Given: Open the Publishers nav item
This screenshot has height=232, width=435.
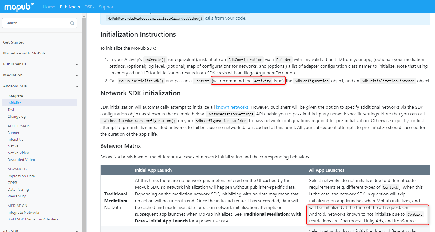Looking at the screenshot, I should [x=70, y=7].
